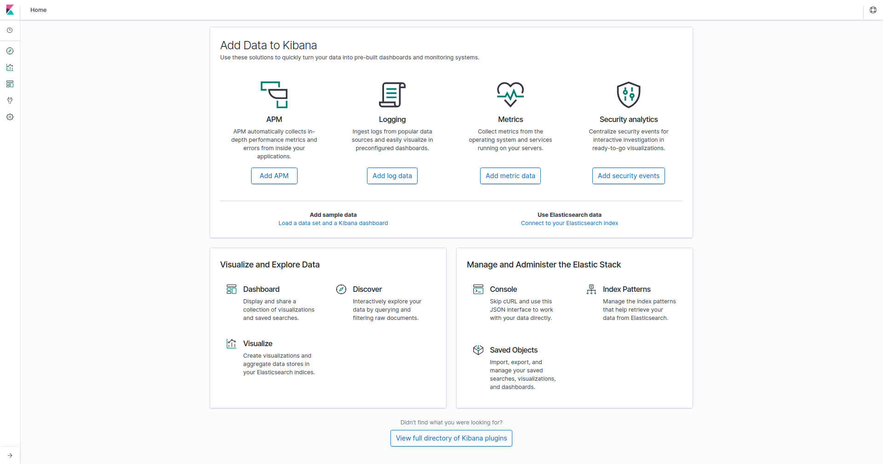Image resolution: width=883 pixels, height=464 pixels.
Task: Click the Logging scroll icon
Action: [x=392, y=94]
